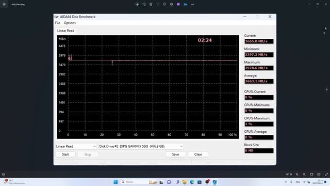Click the trash delete icon in Photos toolbar
The image size is (330, 186).
pos(151,4)
